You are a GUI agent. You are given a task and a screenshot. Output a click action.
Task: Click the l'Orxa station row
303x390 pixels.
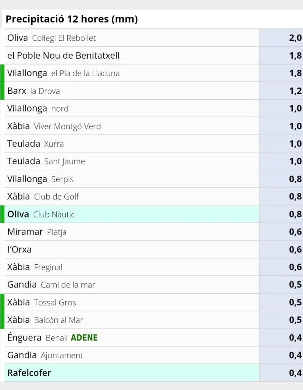[154, 250]
